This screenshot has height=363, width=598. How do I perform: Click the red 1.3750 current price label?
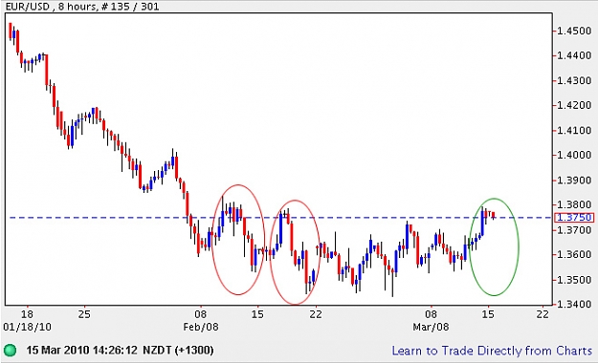click(574, 217)
